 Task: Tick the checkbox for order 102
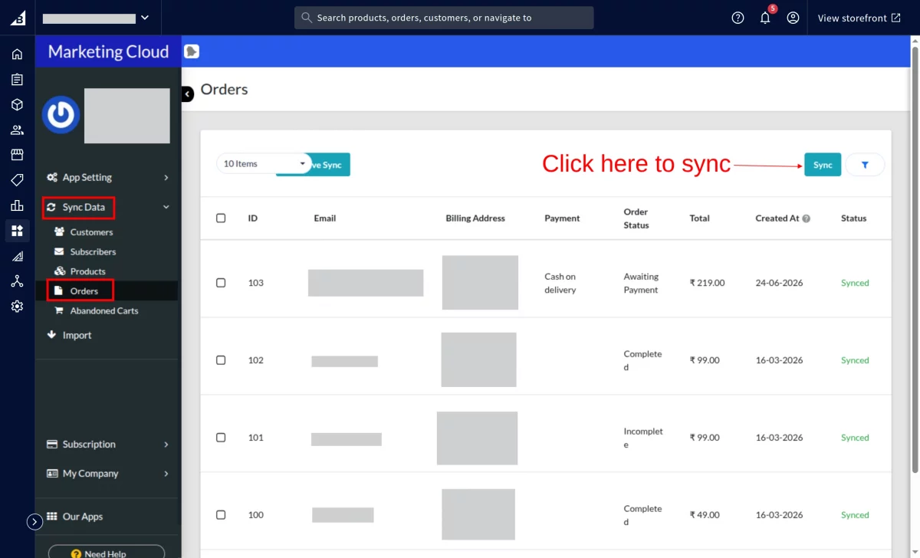(x=221, y=360)
